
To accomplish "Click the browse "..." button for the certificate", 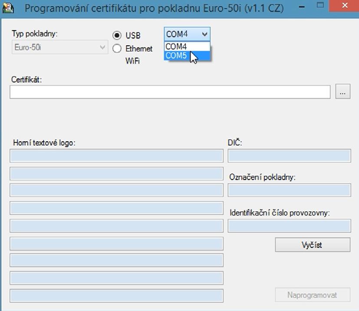I will 343,91.
